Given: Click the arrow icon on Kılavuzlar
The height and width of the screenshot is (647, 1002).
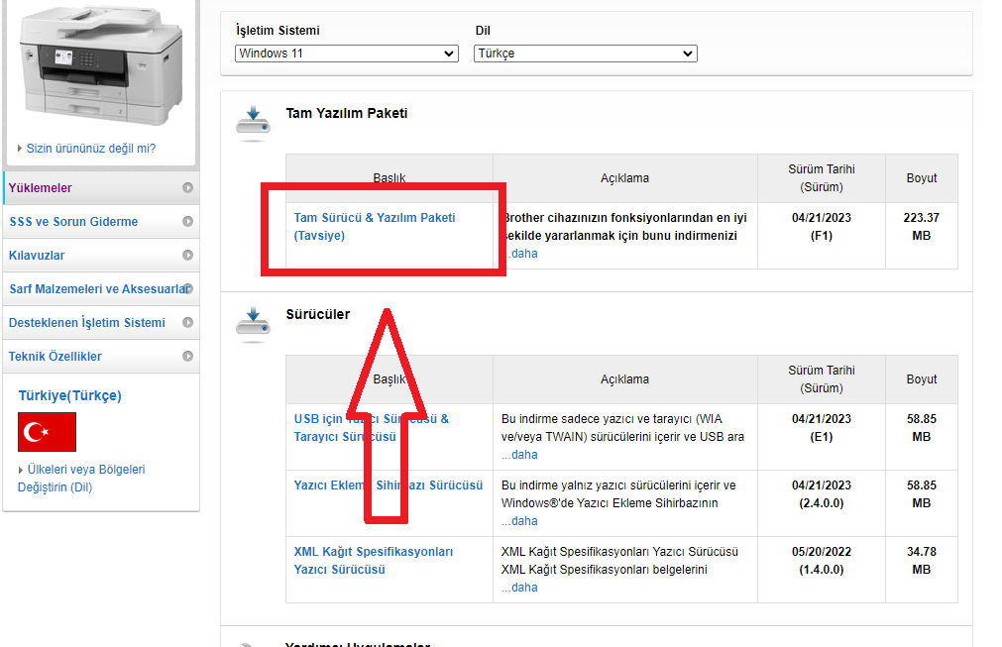Looking at the screenshot, I should tap(187, 256).
